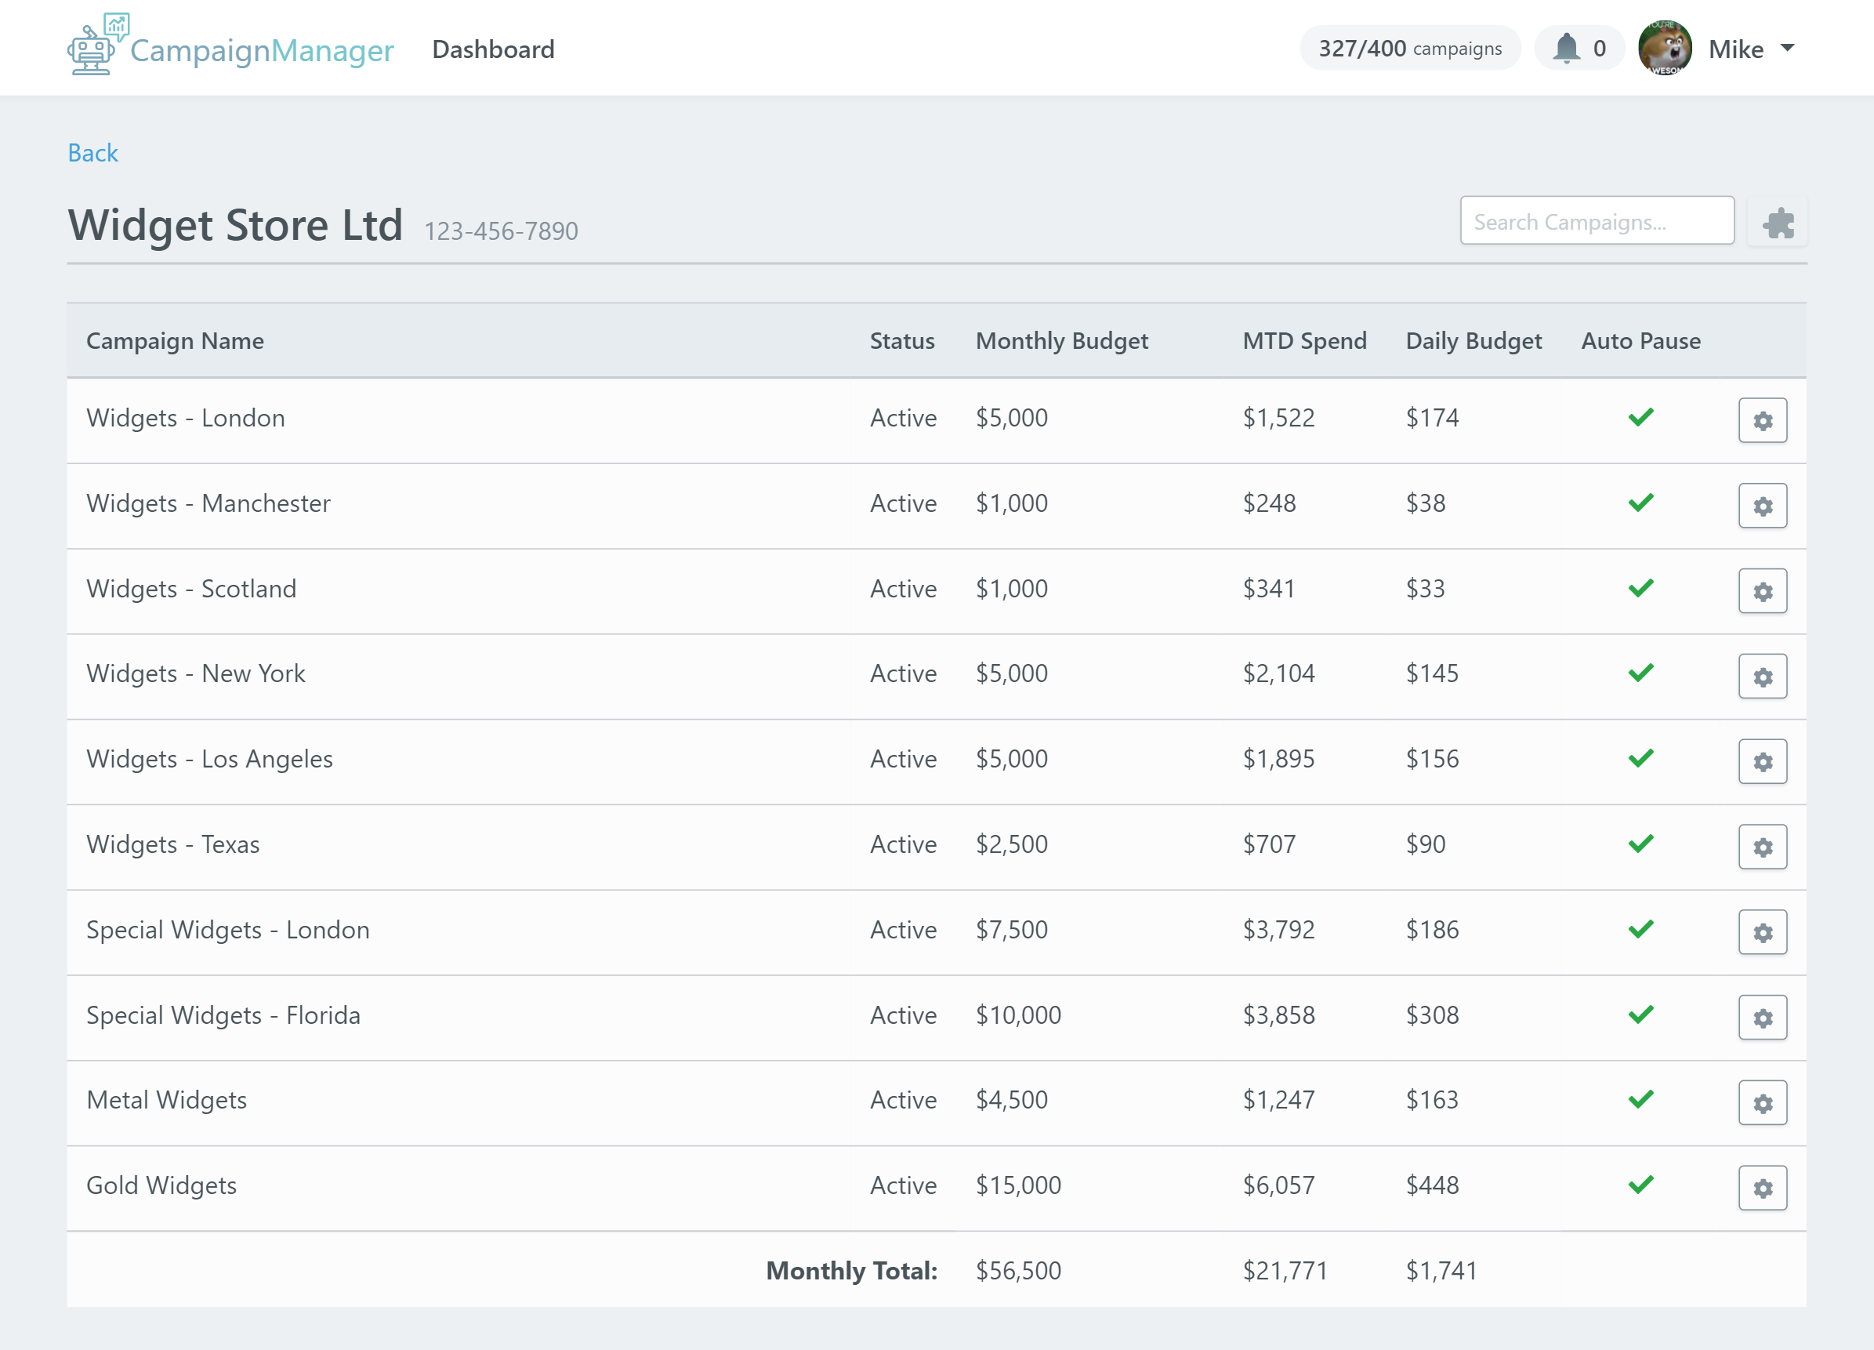Click the CampaignManager brand name text
Image resolution: width=1874 pixels, height=1350 pixels.
[262, 51]
